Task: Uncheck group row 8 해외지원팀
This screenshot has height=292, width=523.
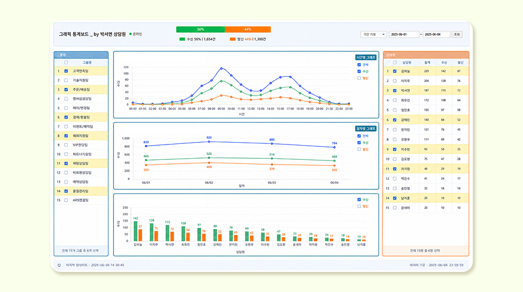Action: 66,136
